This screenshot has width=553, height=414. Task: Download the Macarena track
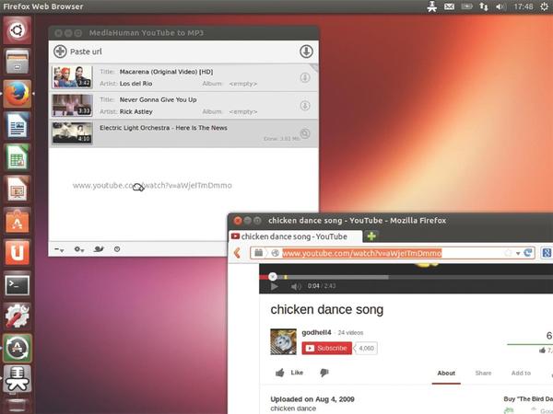point(305,77)
